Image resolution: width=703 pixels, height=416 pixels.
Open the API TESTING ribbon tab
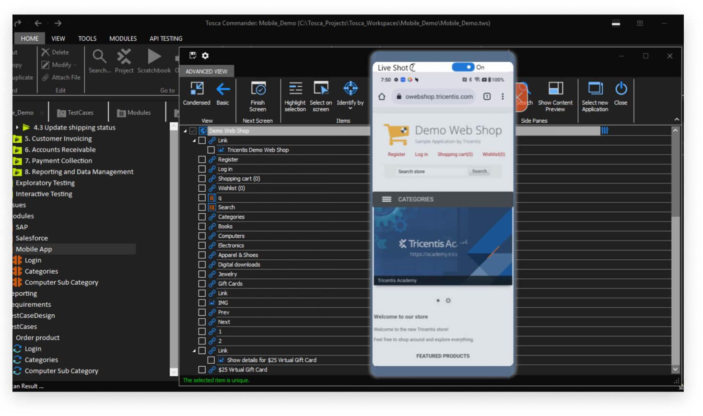point(166,38)
